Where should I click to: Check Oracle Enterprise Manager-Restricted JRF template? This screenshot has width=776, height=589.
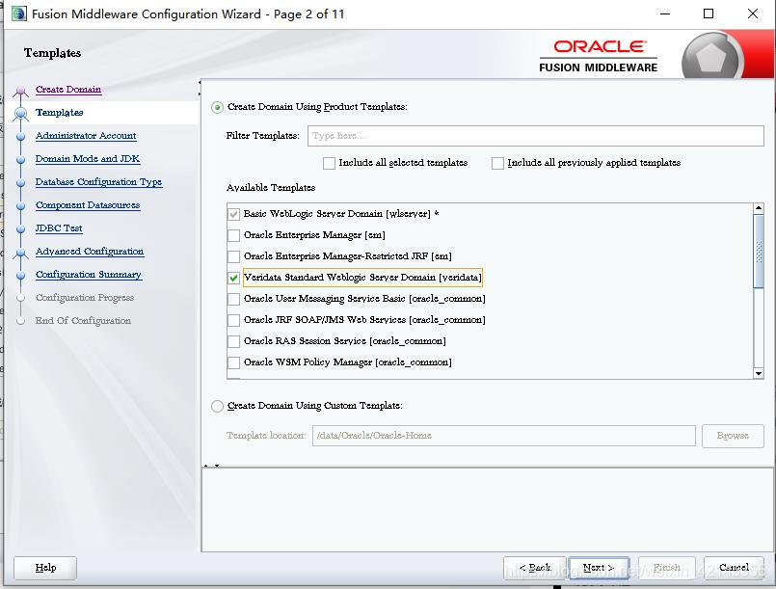pyautogui.click(x=233, y=256)
